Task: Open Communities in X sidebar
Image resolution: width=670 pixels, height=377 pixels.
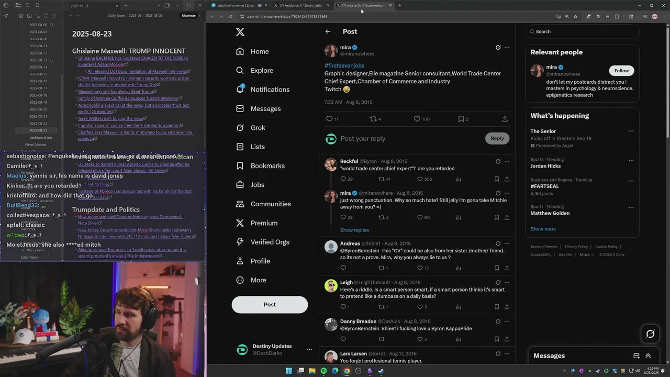Action: point(263,204)
